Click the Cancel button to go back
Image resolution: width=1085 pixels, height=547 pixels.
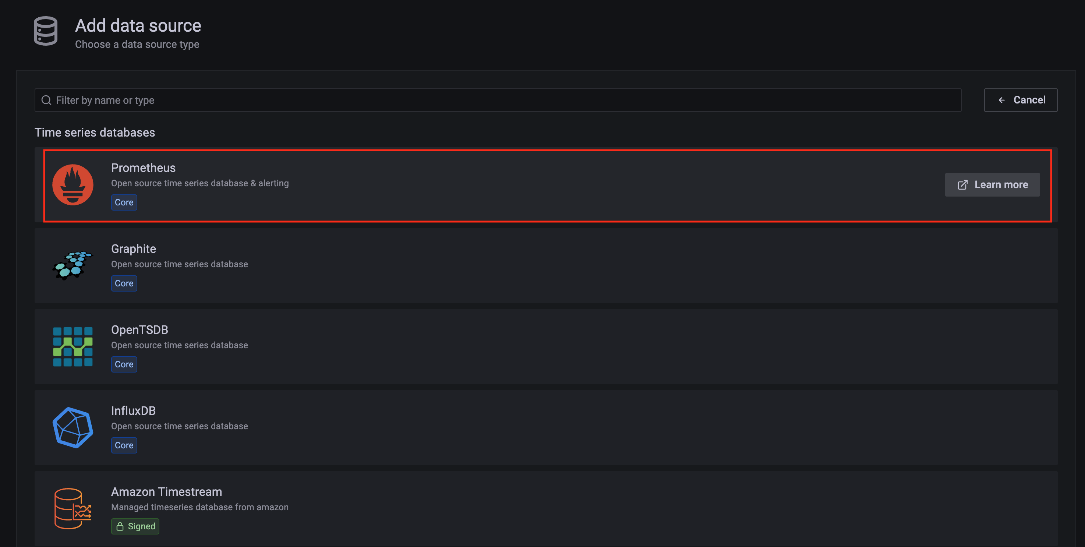tap(1021, 99)
